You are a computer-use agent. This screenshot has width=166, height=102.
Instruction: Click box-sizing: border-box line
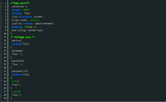28,30
